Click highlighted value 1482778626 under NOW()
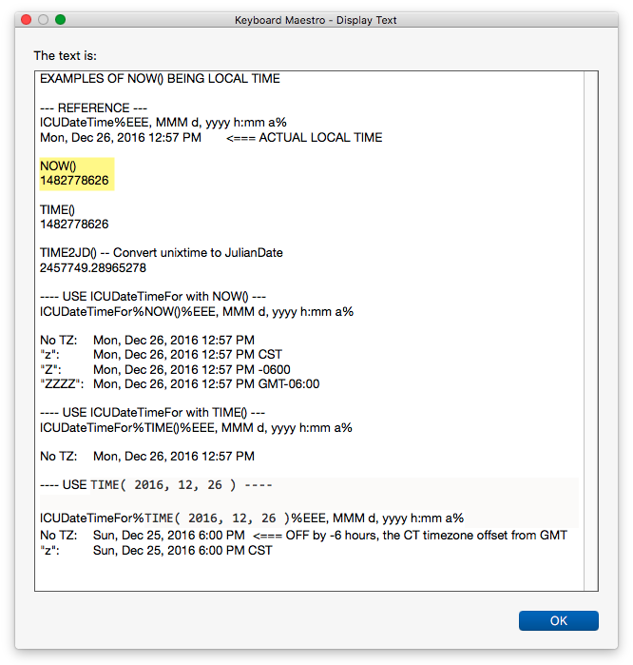 pyautogui.click(x=74, y=181)
